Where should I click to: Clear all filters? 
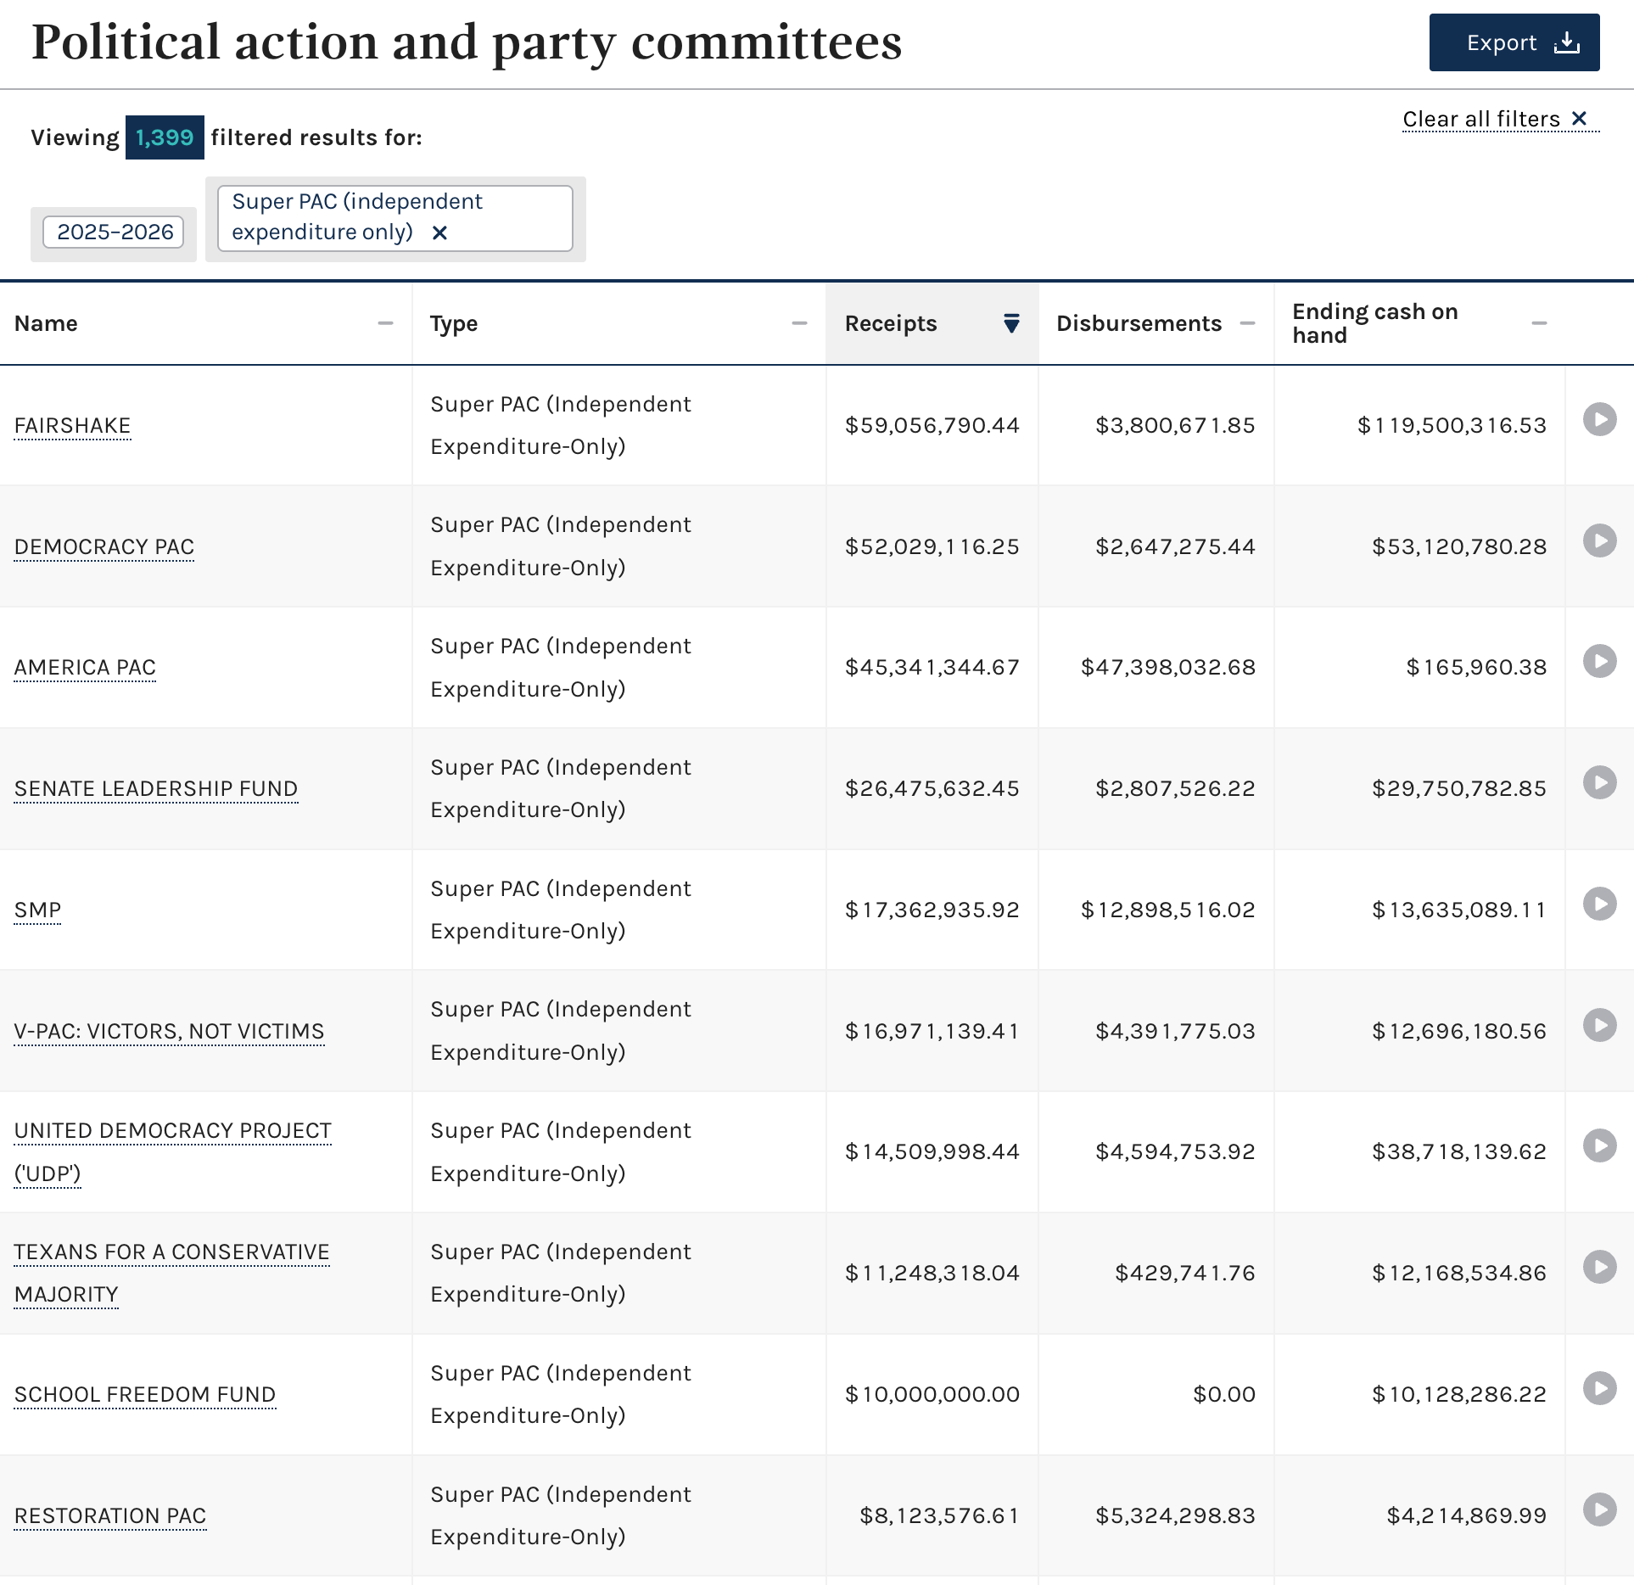coord(1500,119)
